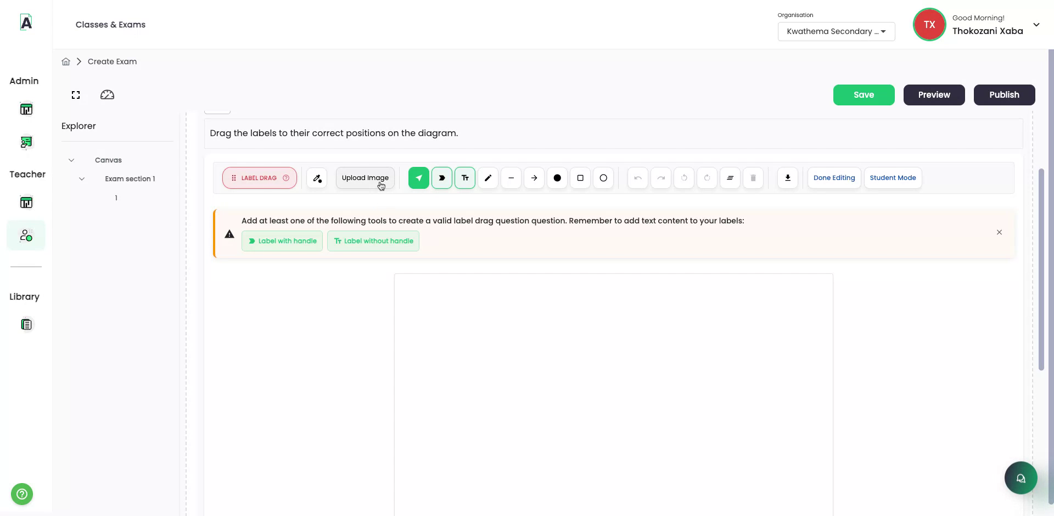Dismiss the label drag warning message

pyautogui.click(x=999, y=232)
